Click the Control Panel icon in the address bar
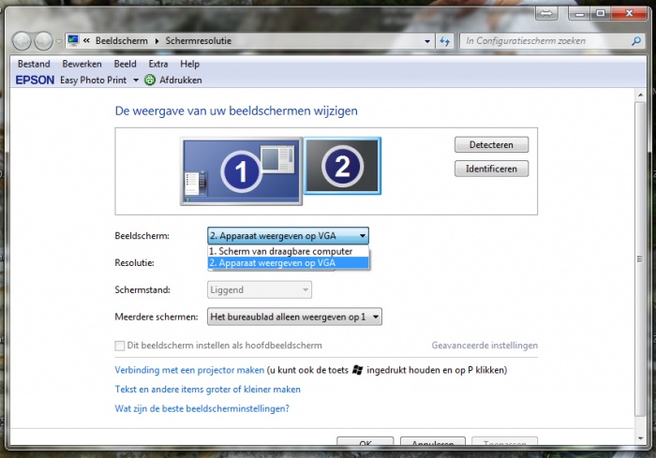Screen dimensions: 656x458 [x=74, y=40]
